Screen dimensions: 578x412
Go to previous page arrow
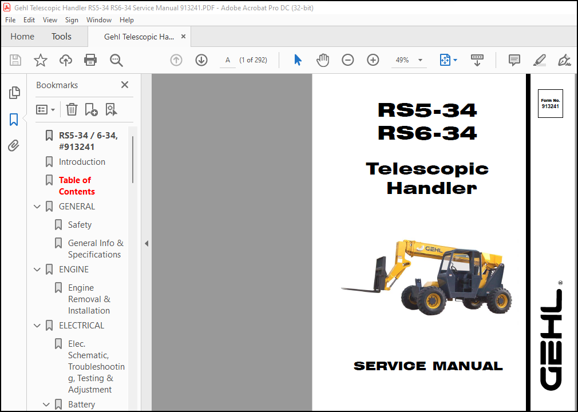pos(176,60)
